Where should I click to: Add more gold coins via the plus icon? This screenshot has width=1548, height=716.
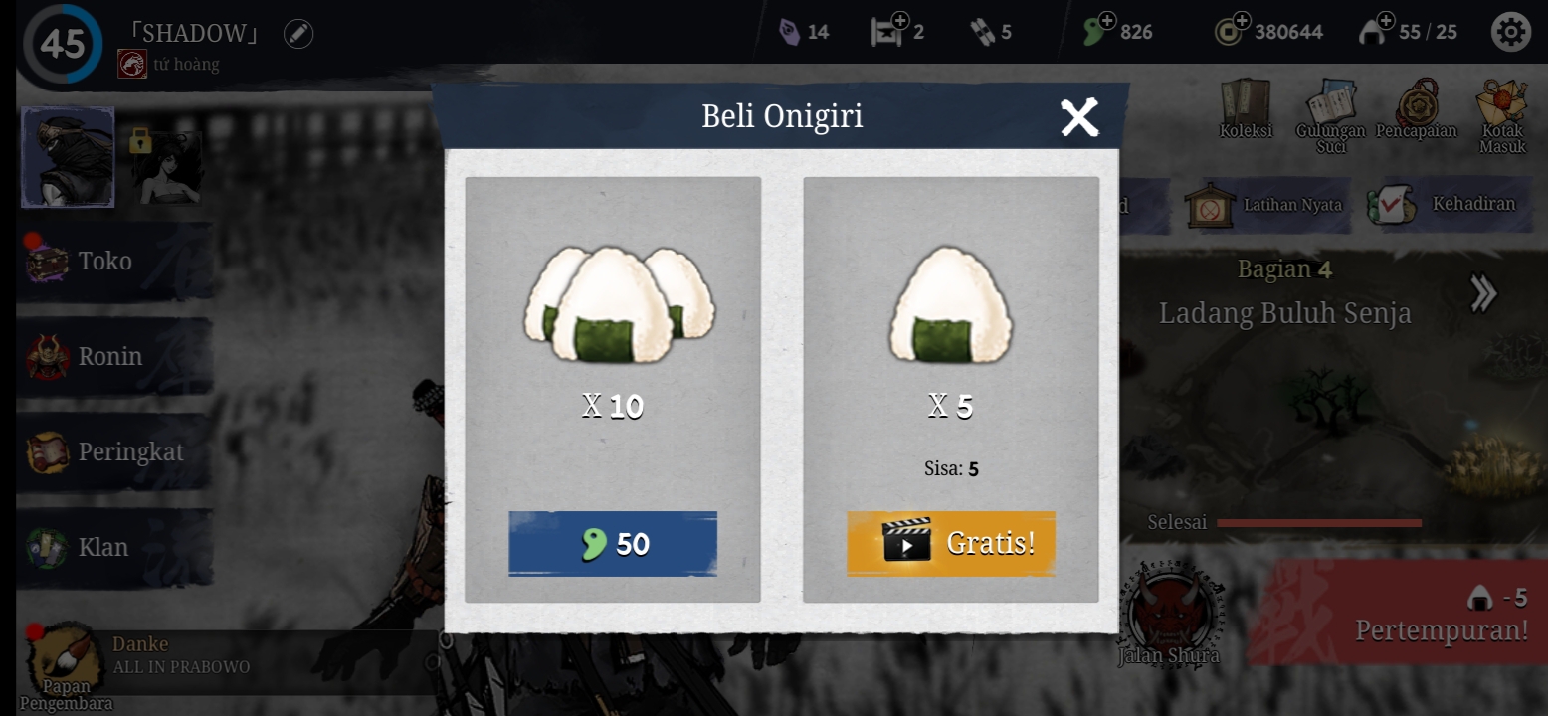pyautogui.click(x=1240, y=22)
